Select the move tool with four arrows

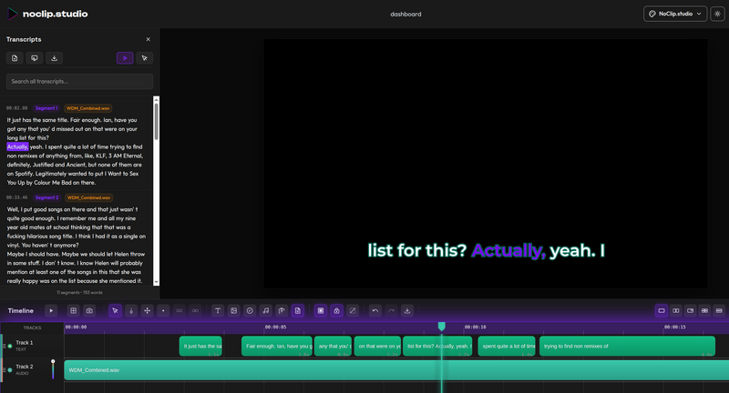coord(147,311)
